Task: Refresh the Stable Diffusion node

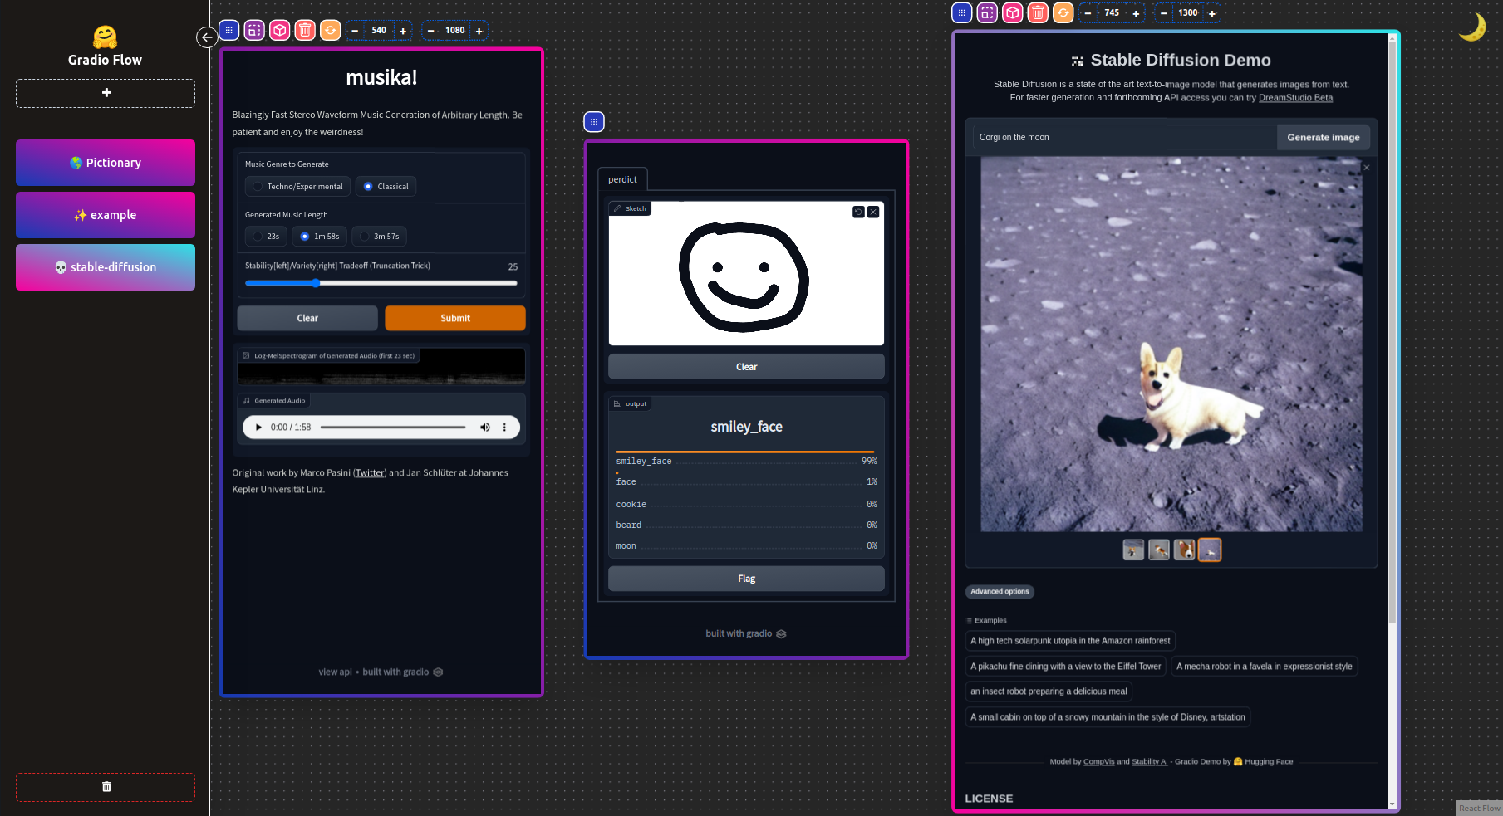Action: (x=1063, y=12)
